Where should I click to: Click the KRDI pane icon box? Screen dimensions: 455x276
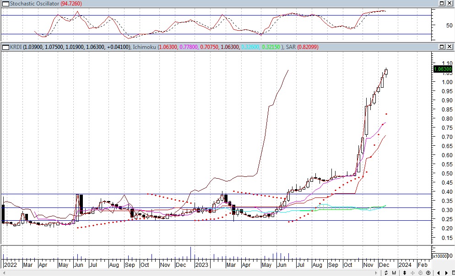point(4,47)
